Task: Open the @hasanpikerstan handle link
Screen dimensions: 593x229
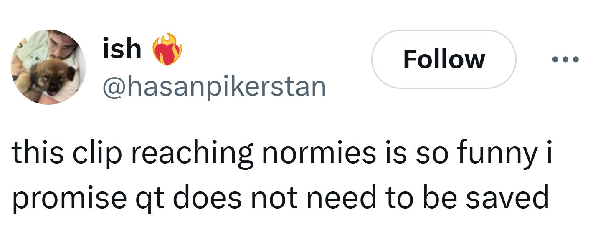Action: click(214, 87)
